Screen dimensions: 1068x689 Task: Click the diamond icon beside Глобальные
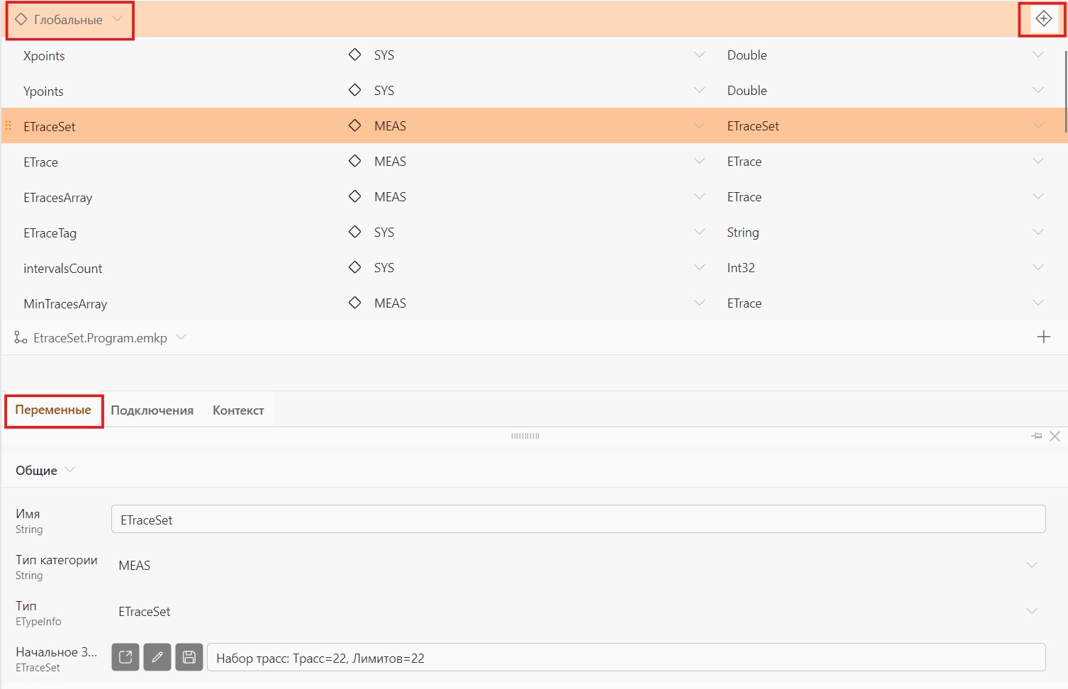click(21, 19)
